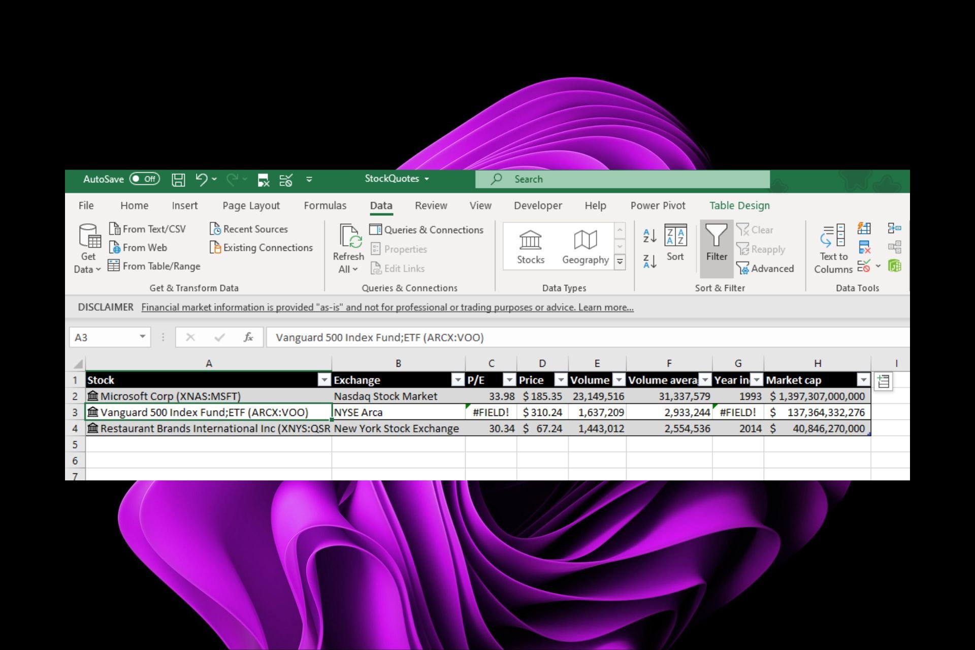Click the Save floppy disk icon
975x650 pixels.
coord(178,179)
